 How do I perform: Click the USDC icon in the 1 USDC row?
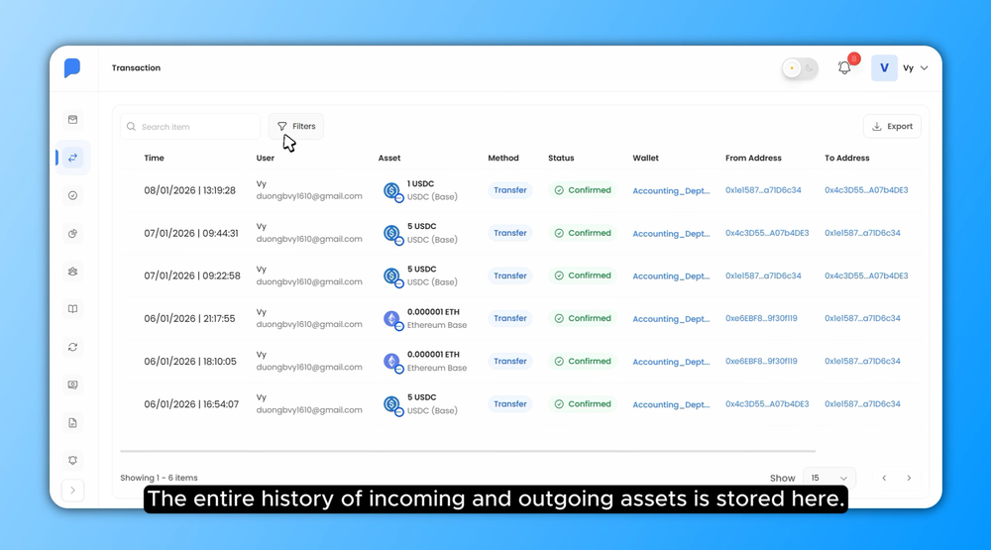pyautogui.click(x=392, y=191)
